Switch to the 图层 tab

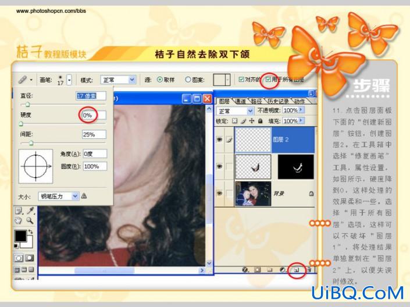point(224,101)
